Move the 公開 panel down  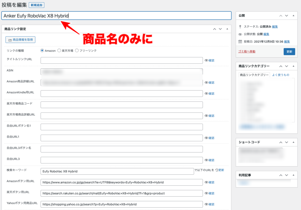287,15
